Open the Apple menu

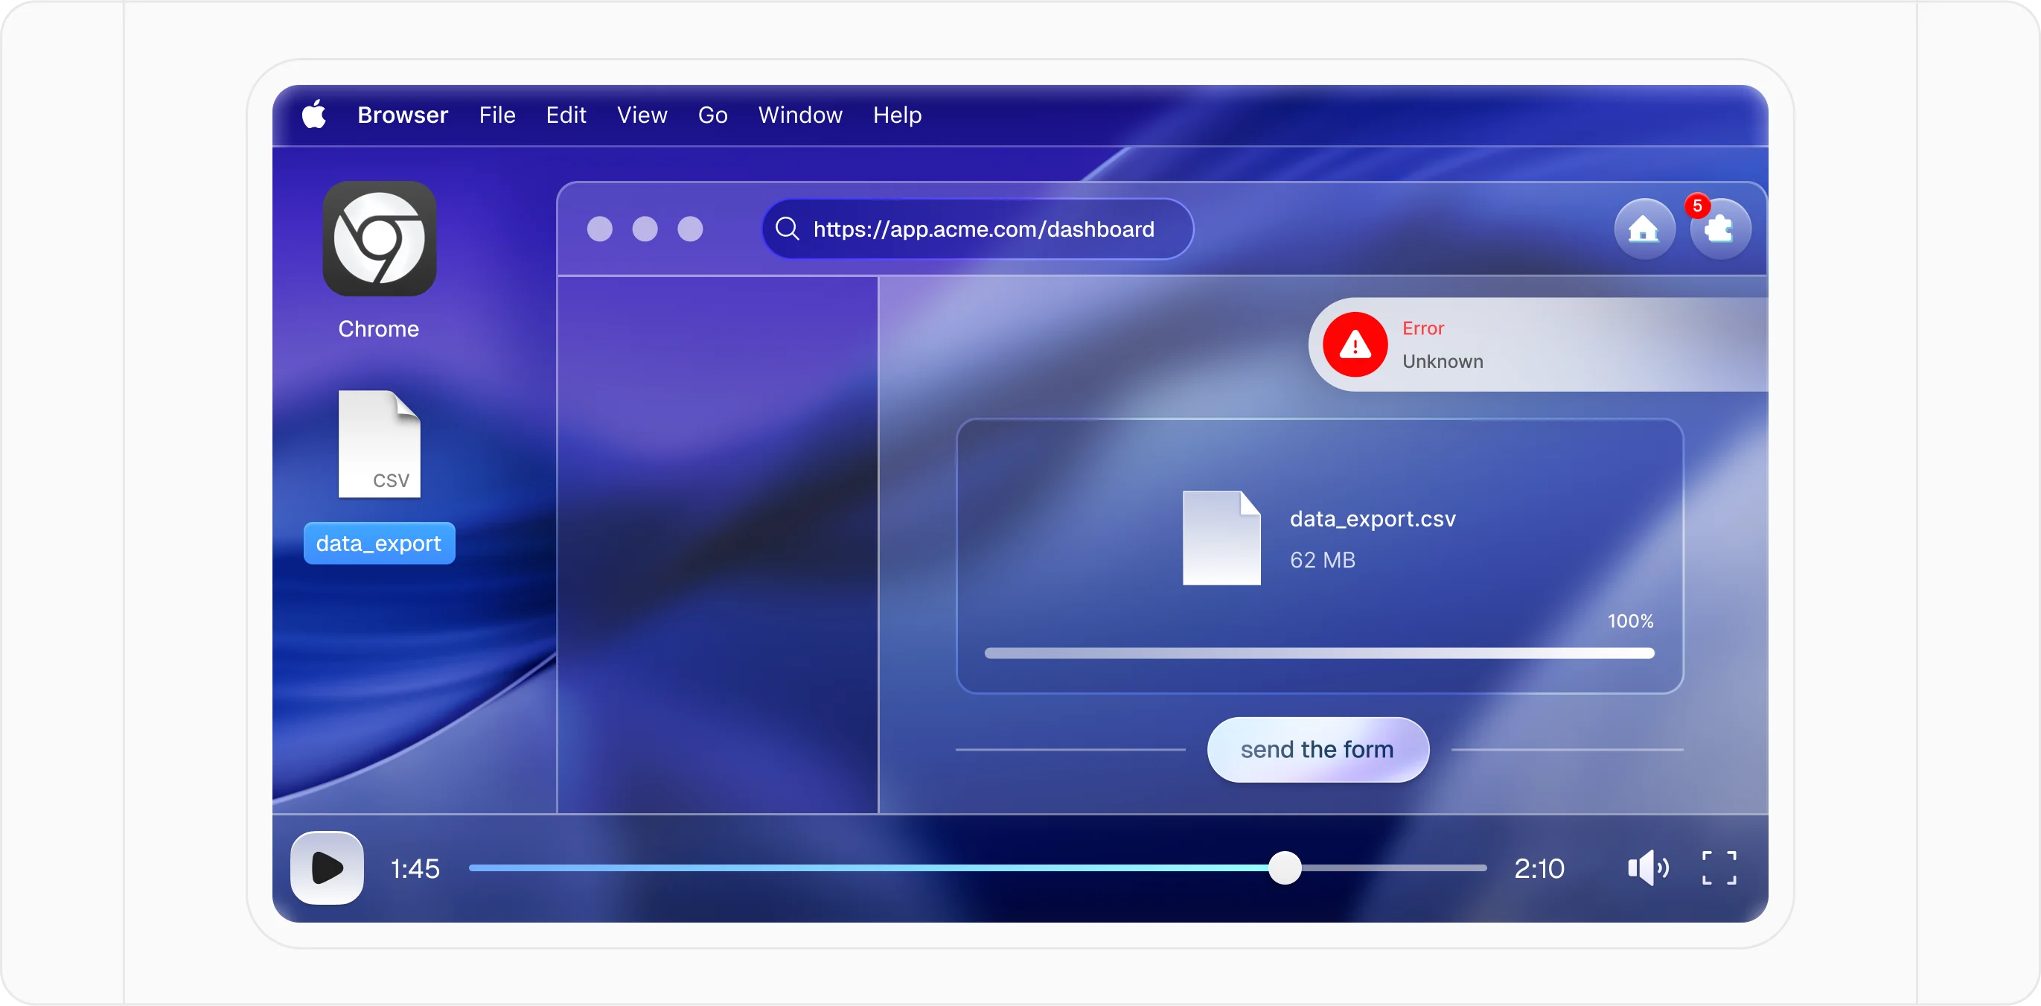(314, 114)
